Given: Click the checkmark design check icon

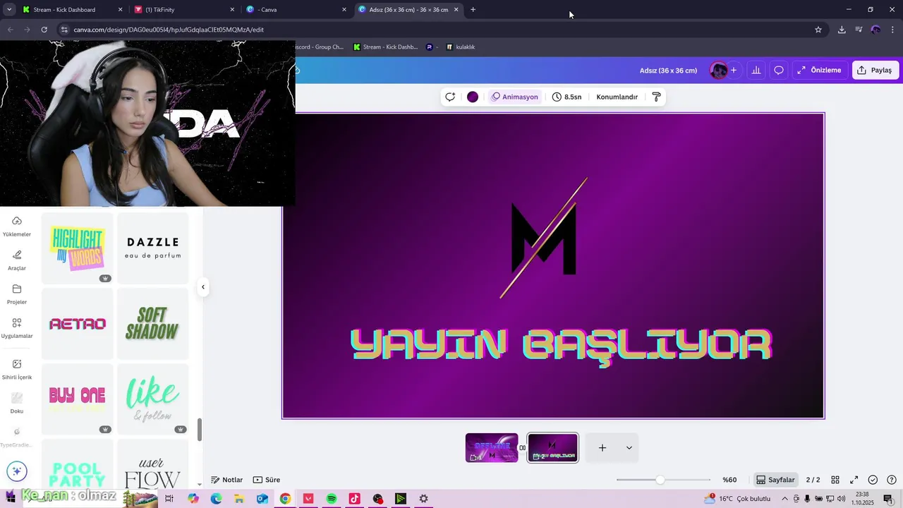Looking at the screenshot, I should (873, 480).
